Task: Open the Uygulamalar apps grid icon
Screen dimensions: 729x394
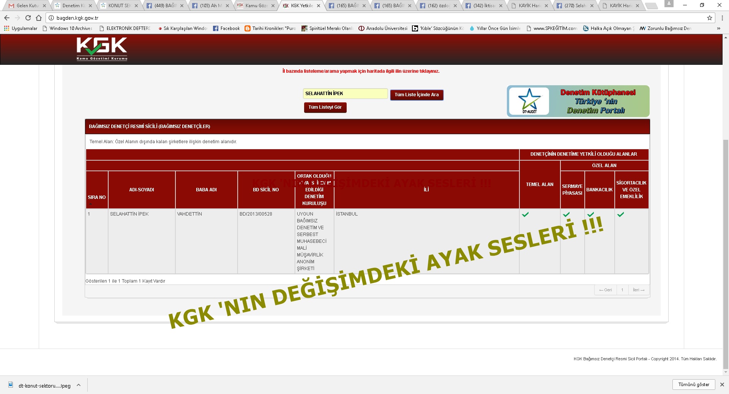Action: pyautogui.click(x=6, y=28)
